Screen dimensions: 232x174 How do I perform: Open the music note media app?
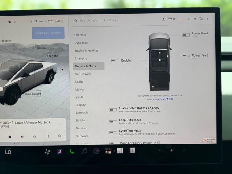[84, 151]
